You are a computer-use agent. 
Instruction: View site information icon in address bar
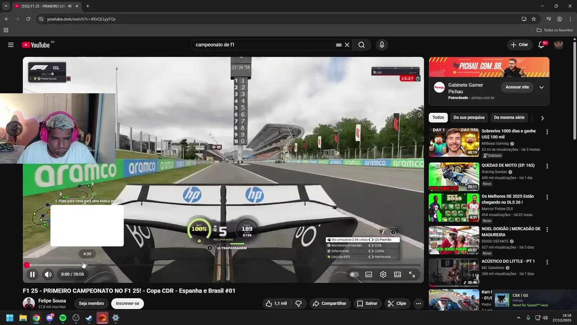click(41, 19)
